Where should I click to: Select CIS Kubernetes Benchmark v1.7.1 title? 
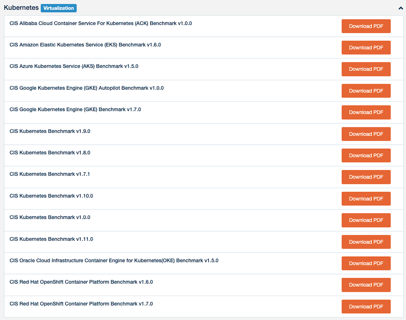click(50, 174)
